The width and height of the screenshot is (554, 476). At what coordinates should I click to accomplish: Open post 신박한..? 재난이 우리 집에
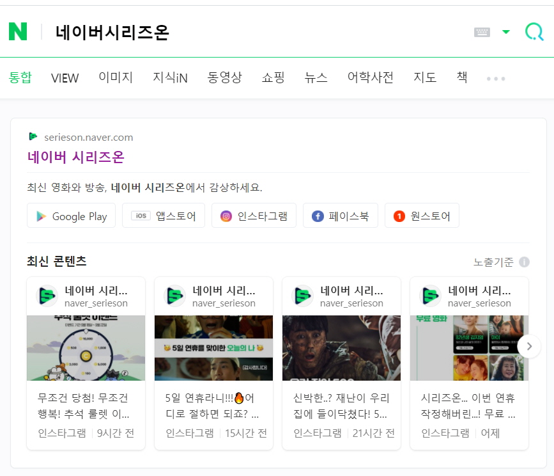click(x=341, y=406)
